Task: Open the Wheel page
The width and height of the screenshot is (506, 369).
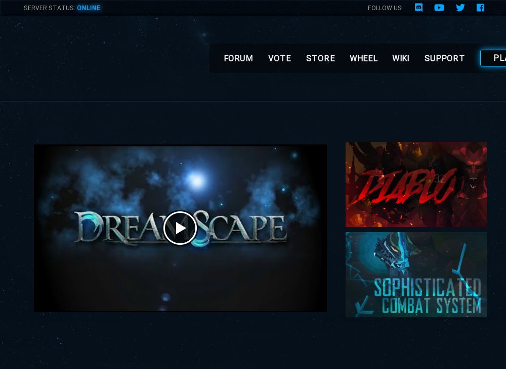Action: pyautogui.click(x=364, y=58)
